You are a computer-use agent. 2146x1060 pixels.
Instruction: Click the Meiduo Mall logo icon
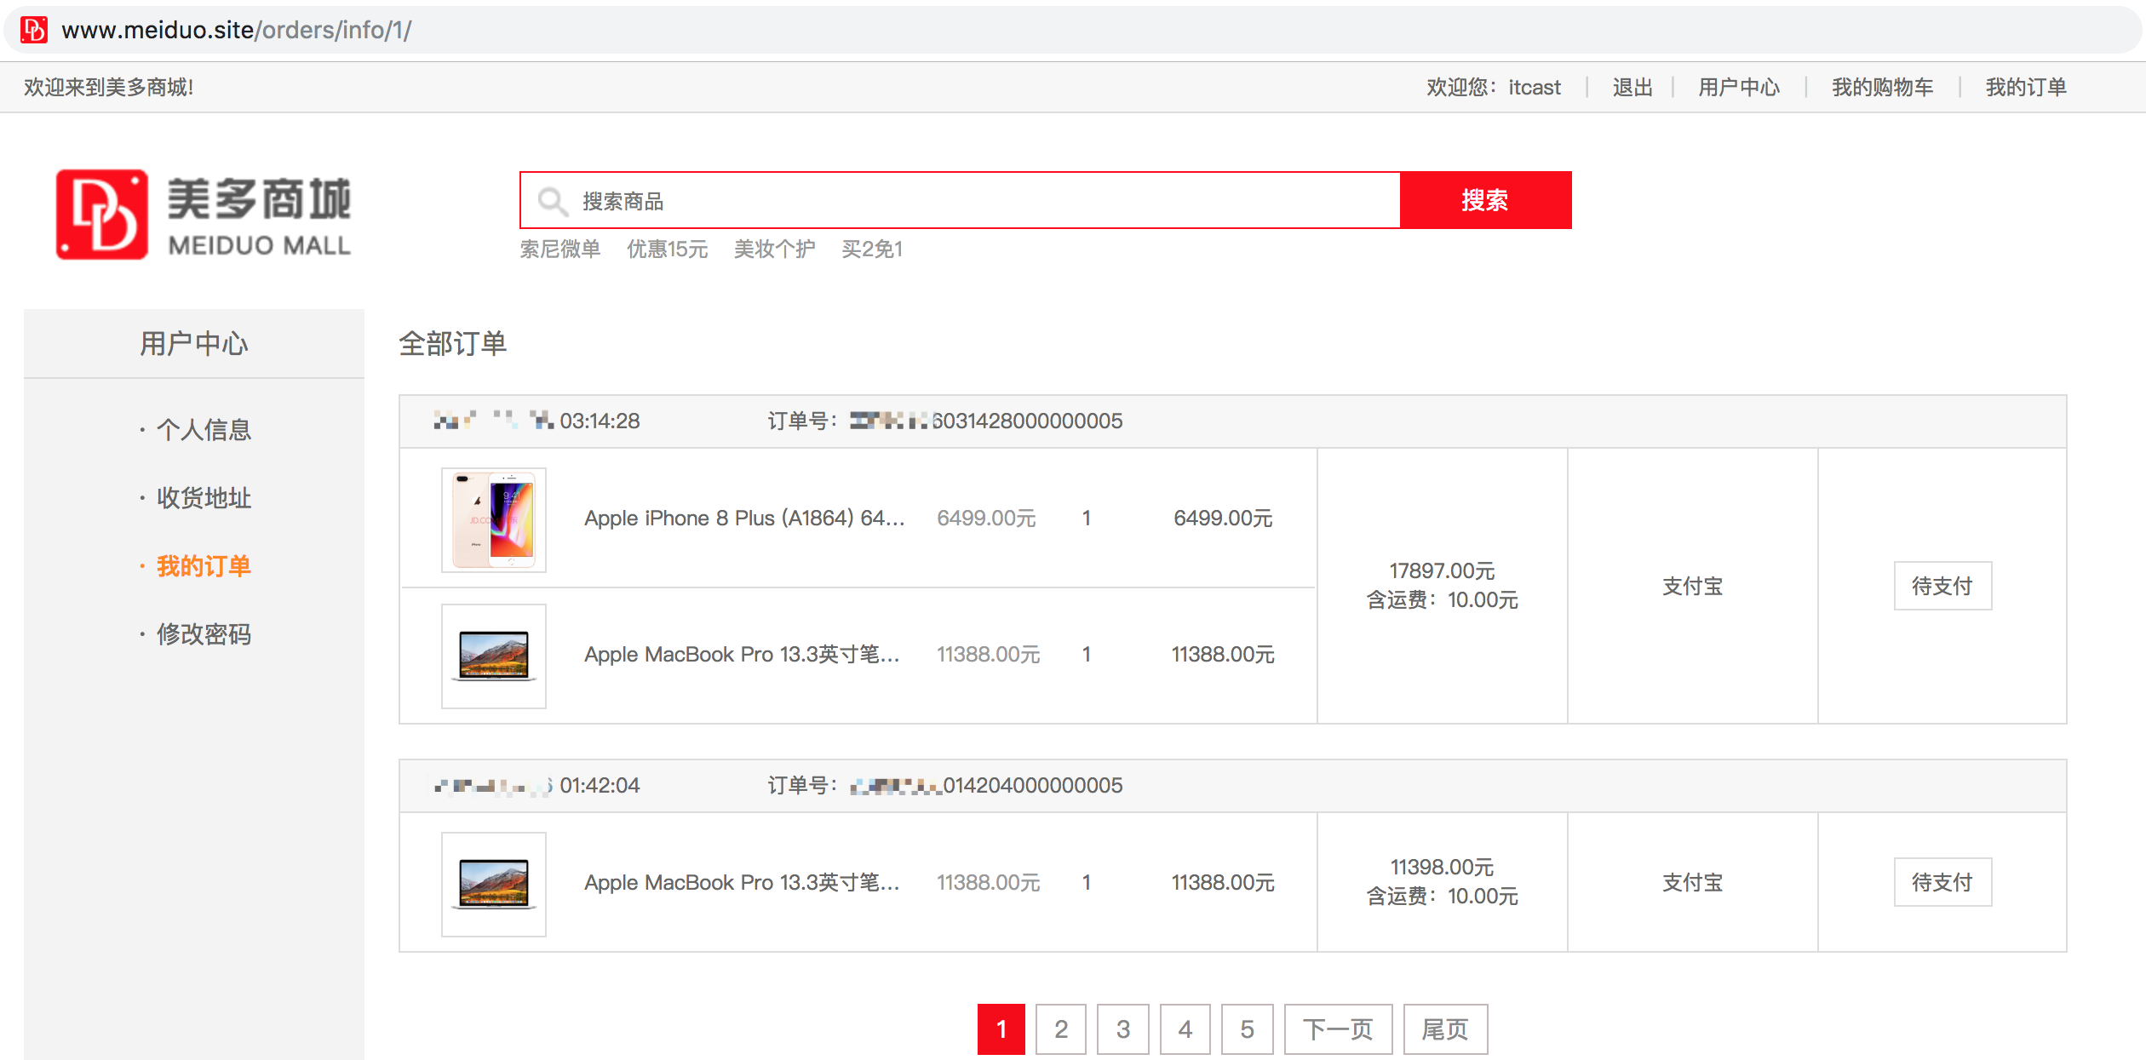click(x=102, y=214)
